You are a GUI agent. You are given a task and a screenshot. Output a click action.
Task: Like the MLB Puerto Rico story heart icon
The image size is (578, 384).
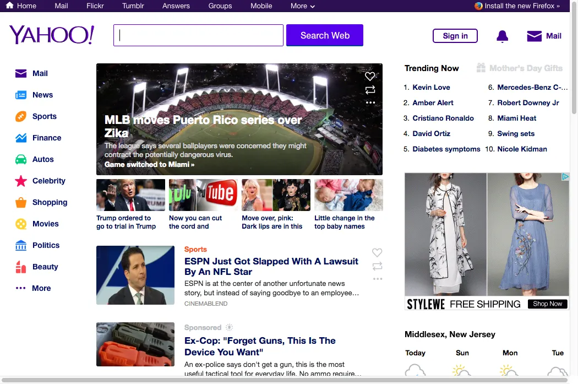pyautogui.click(x=370, y=77)
